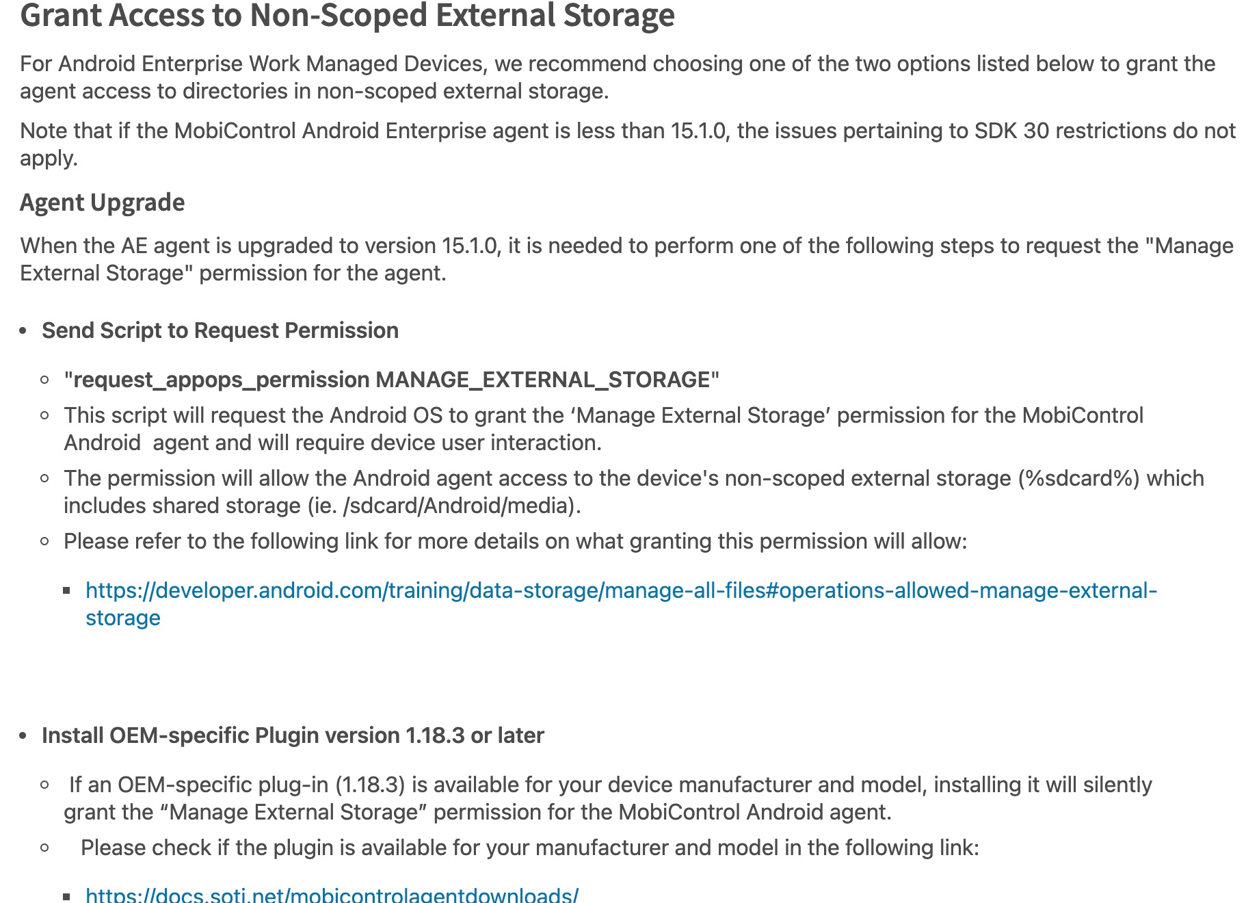Click the word "storage" ending the Android link
1246x903 pixels.
(x=123, y=618)
